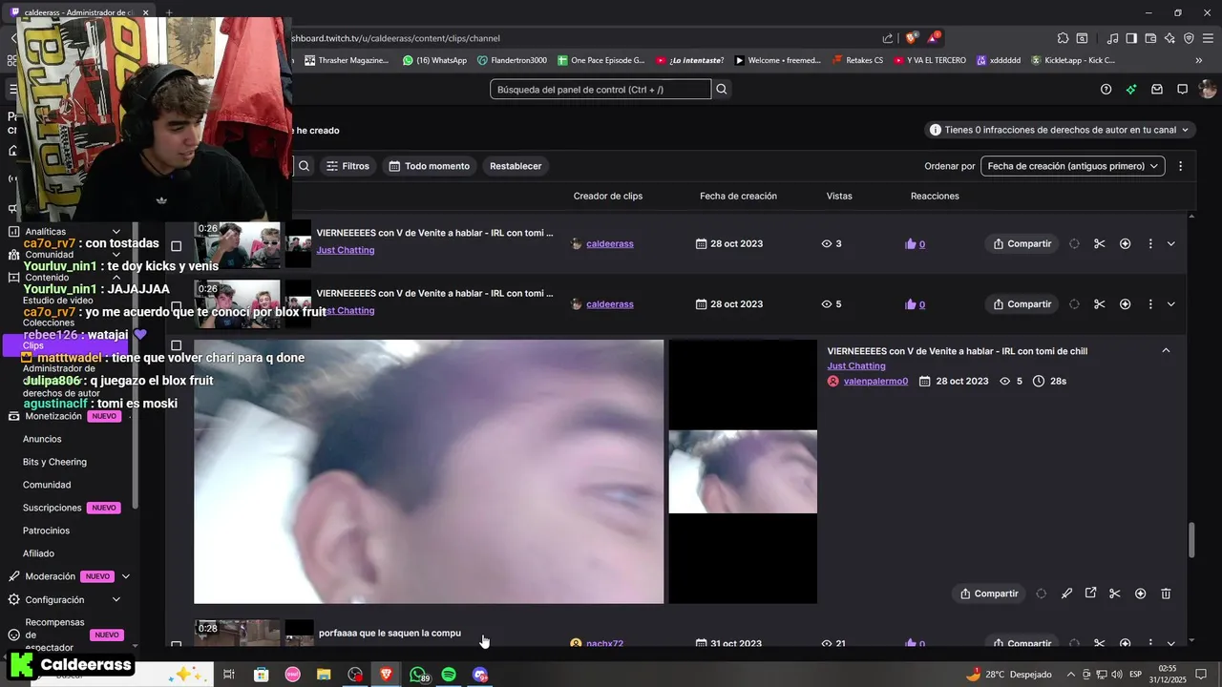Image resolution: width=1222 pixels, height=687 pixels.
Task: Expand the Moderación sidebar section
Action: 125,576
